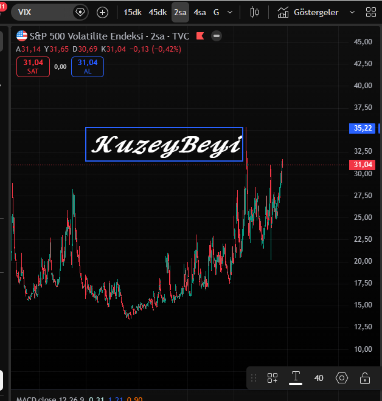This screenshot has height=401, width=382.
Task: Add a symbol to compare with plus icon
Action: coord(102,12)
